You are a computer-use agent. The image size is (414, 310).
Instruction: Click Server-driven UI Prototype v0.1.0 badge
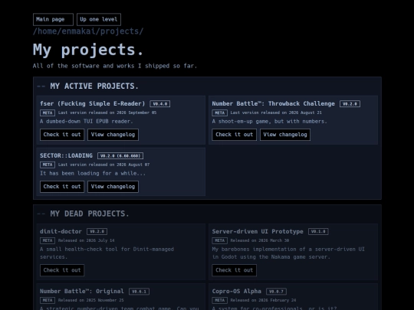pyautogui.click(x=318, y=231)
